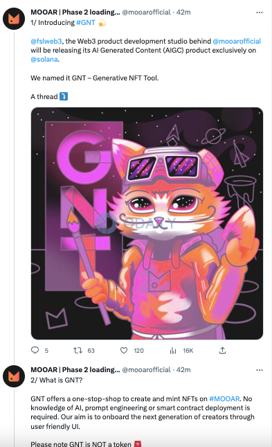
Task: Open second tweet's MOOAR display name
Action: pos(75,370)
